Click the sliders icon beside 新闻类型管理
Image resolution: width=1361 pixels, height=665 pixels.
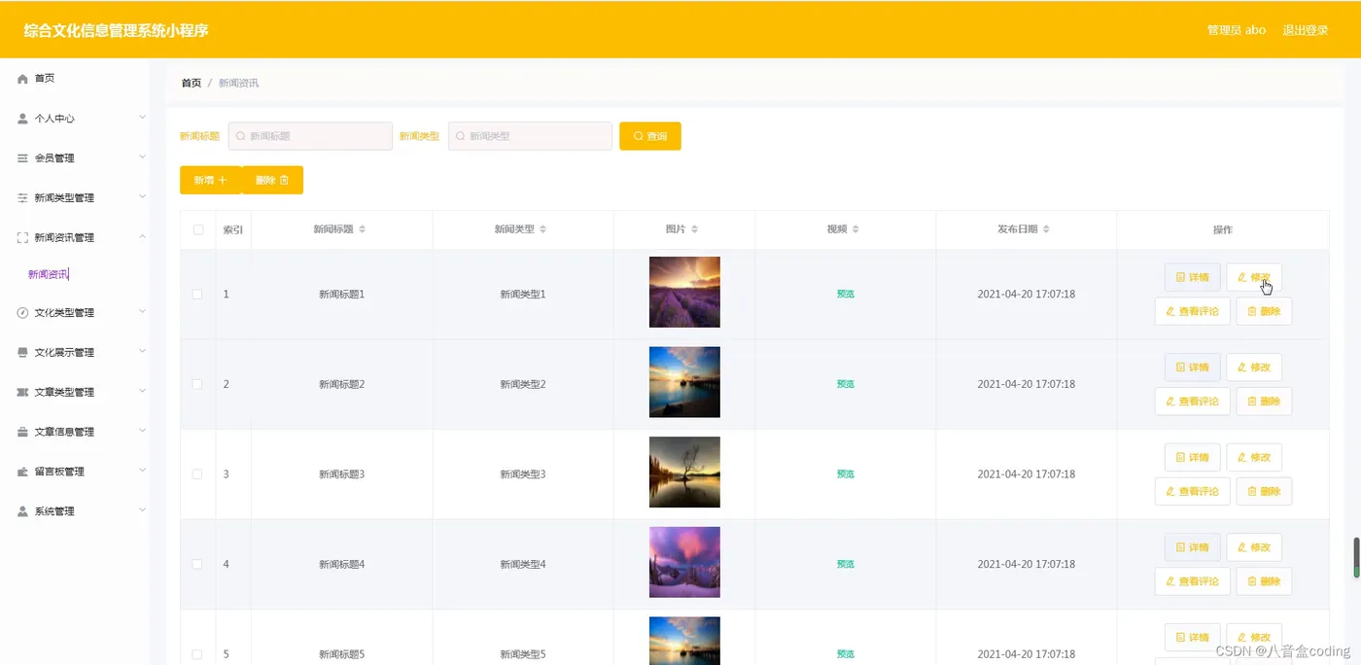click(22, 197)
